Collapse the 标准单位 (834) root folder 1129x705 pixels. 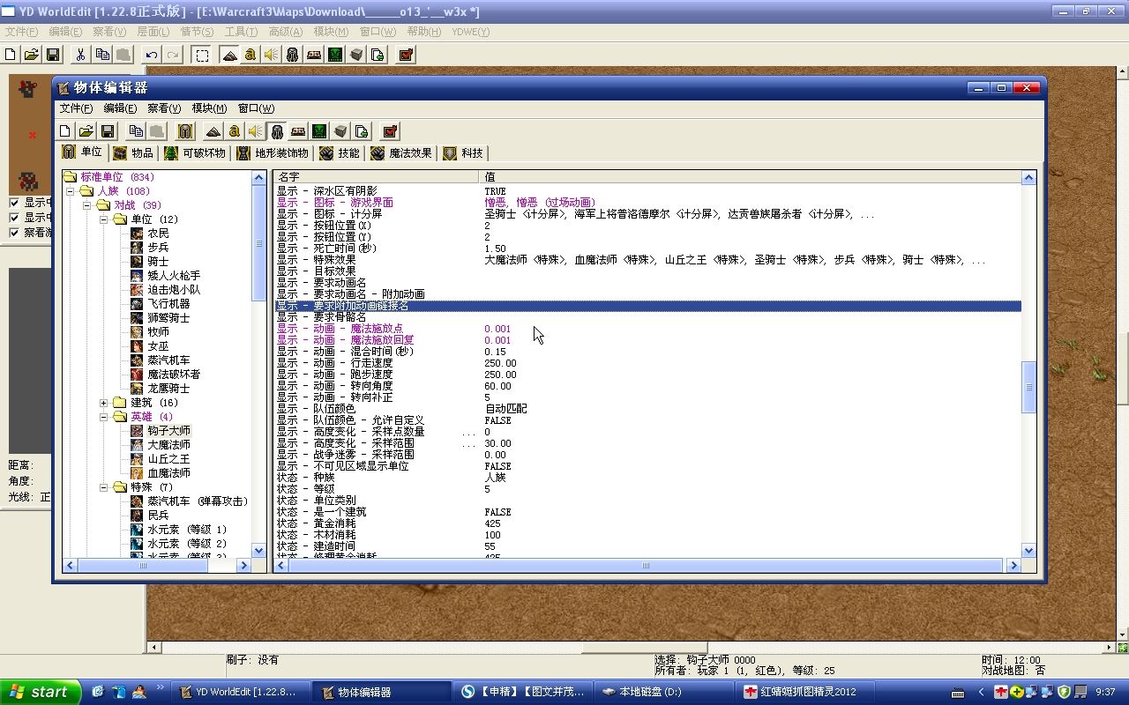pyautogui.click(x=70, y=177)
